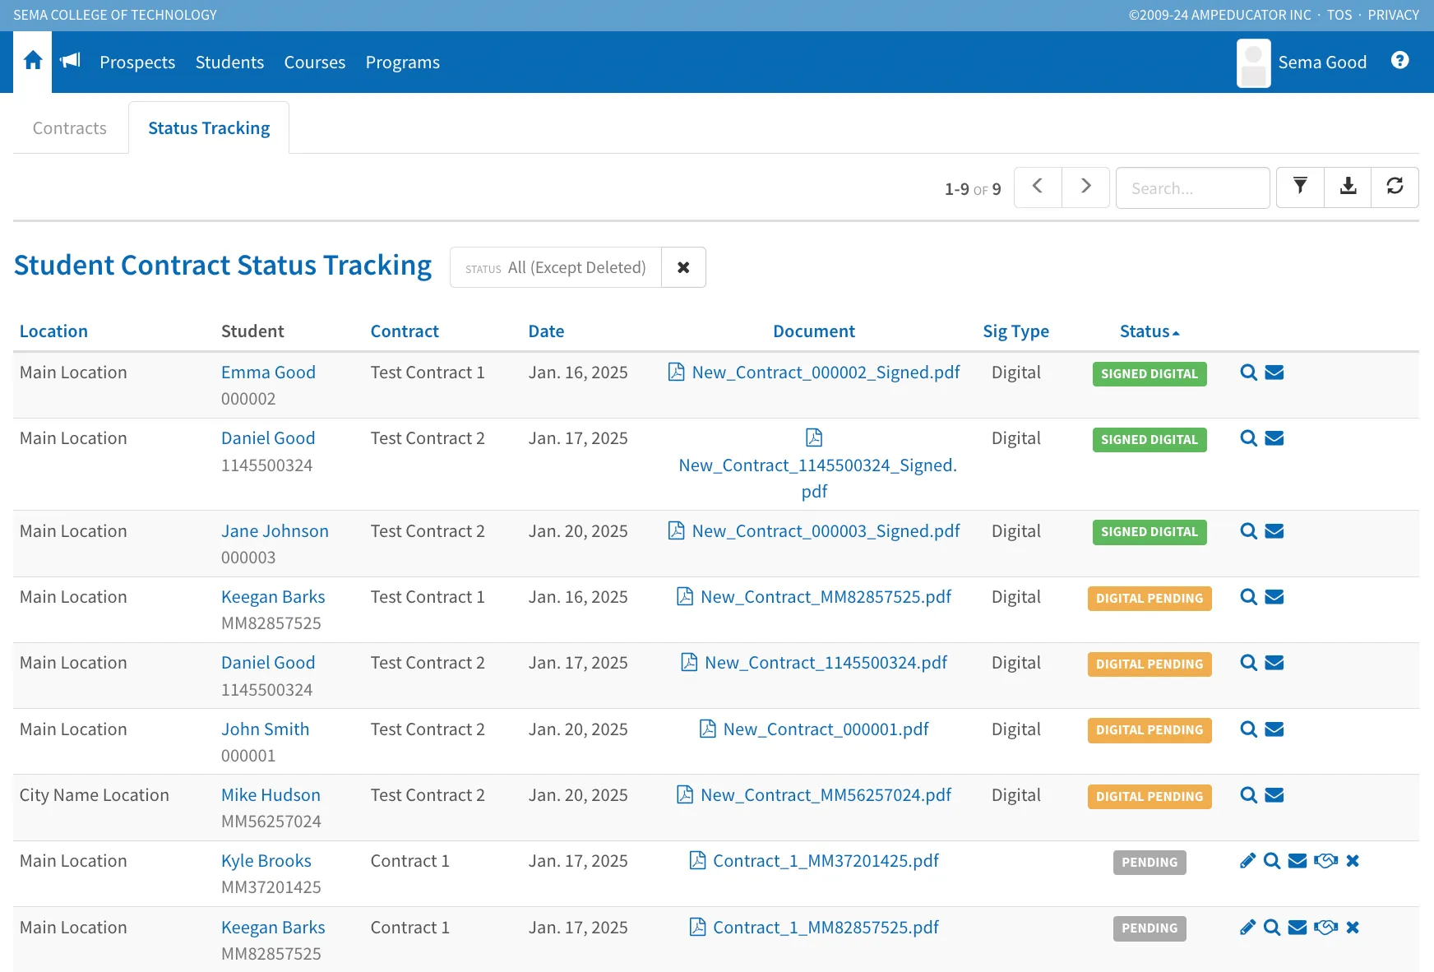Open the help question mark icon

[1399, 60]
